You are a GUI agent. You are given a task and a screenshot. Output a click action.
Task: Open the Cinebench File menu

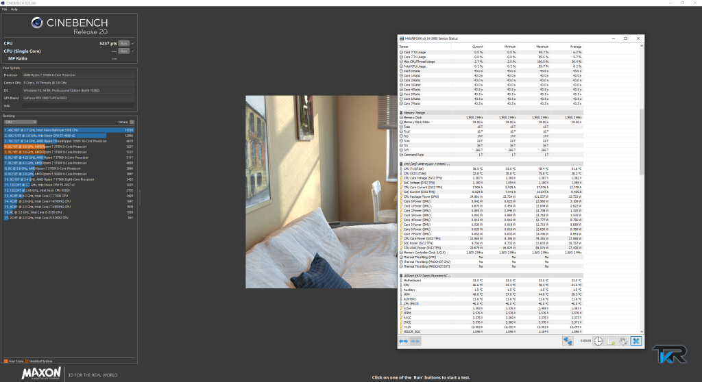(5, 9)
